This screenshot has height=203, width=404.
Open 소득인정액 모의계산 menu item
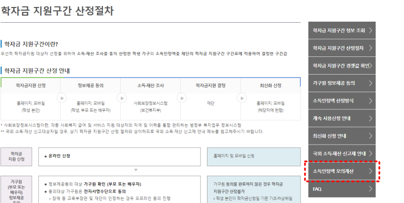pos(342,171)
